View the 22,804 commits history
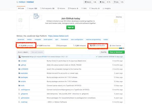Screen dimensions: 152x104 coord(26,46)
